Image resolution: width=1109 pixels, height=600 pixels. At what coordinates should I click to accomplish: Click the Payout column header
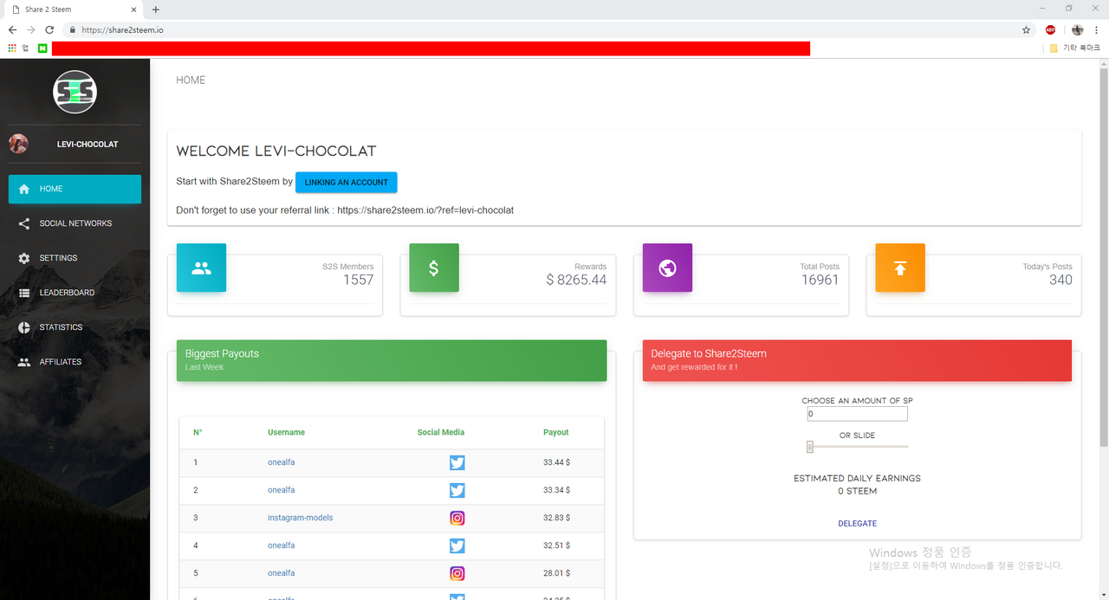pyautogui.click(x=556, y=432)
